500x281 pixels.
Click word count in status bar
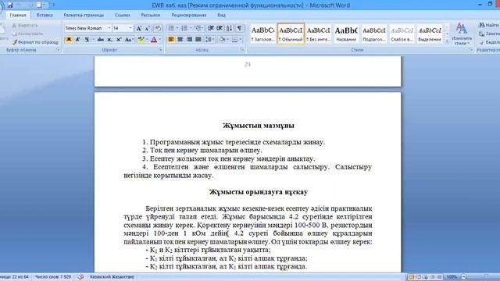(53, 277)
